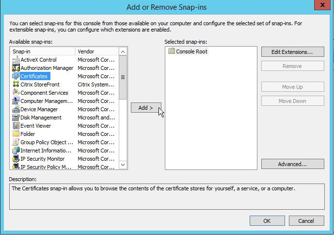The width and height of the screenshot is (334, 235).
Task: Pick Device Manager in the list
Action: coord(39,109)
